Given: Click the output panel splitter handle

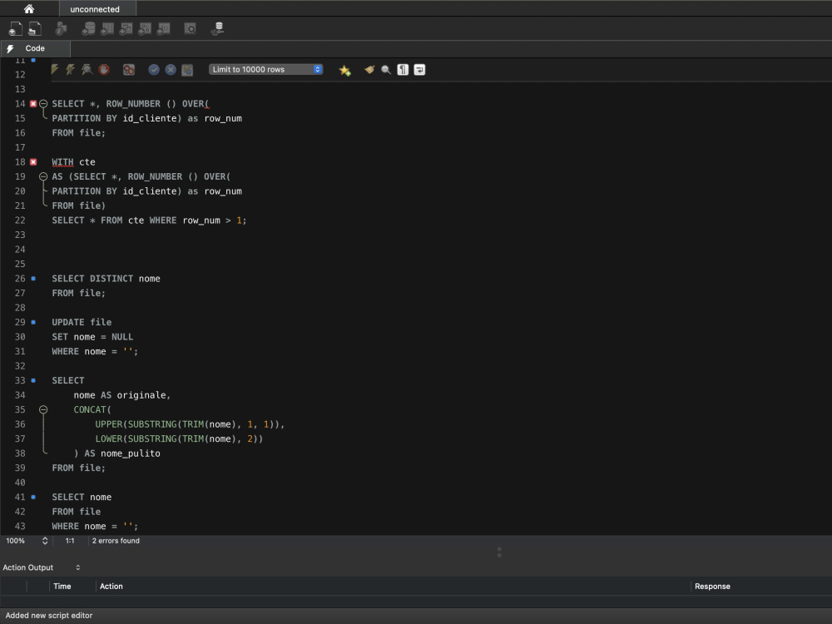Looking at the screenshot, I should click(x=499, y=552).
